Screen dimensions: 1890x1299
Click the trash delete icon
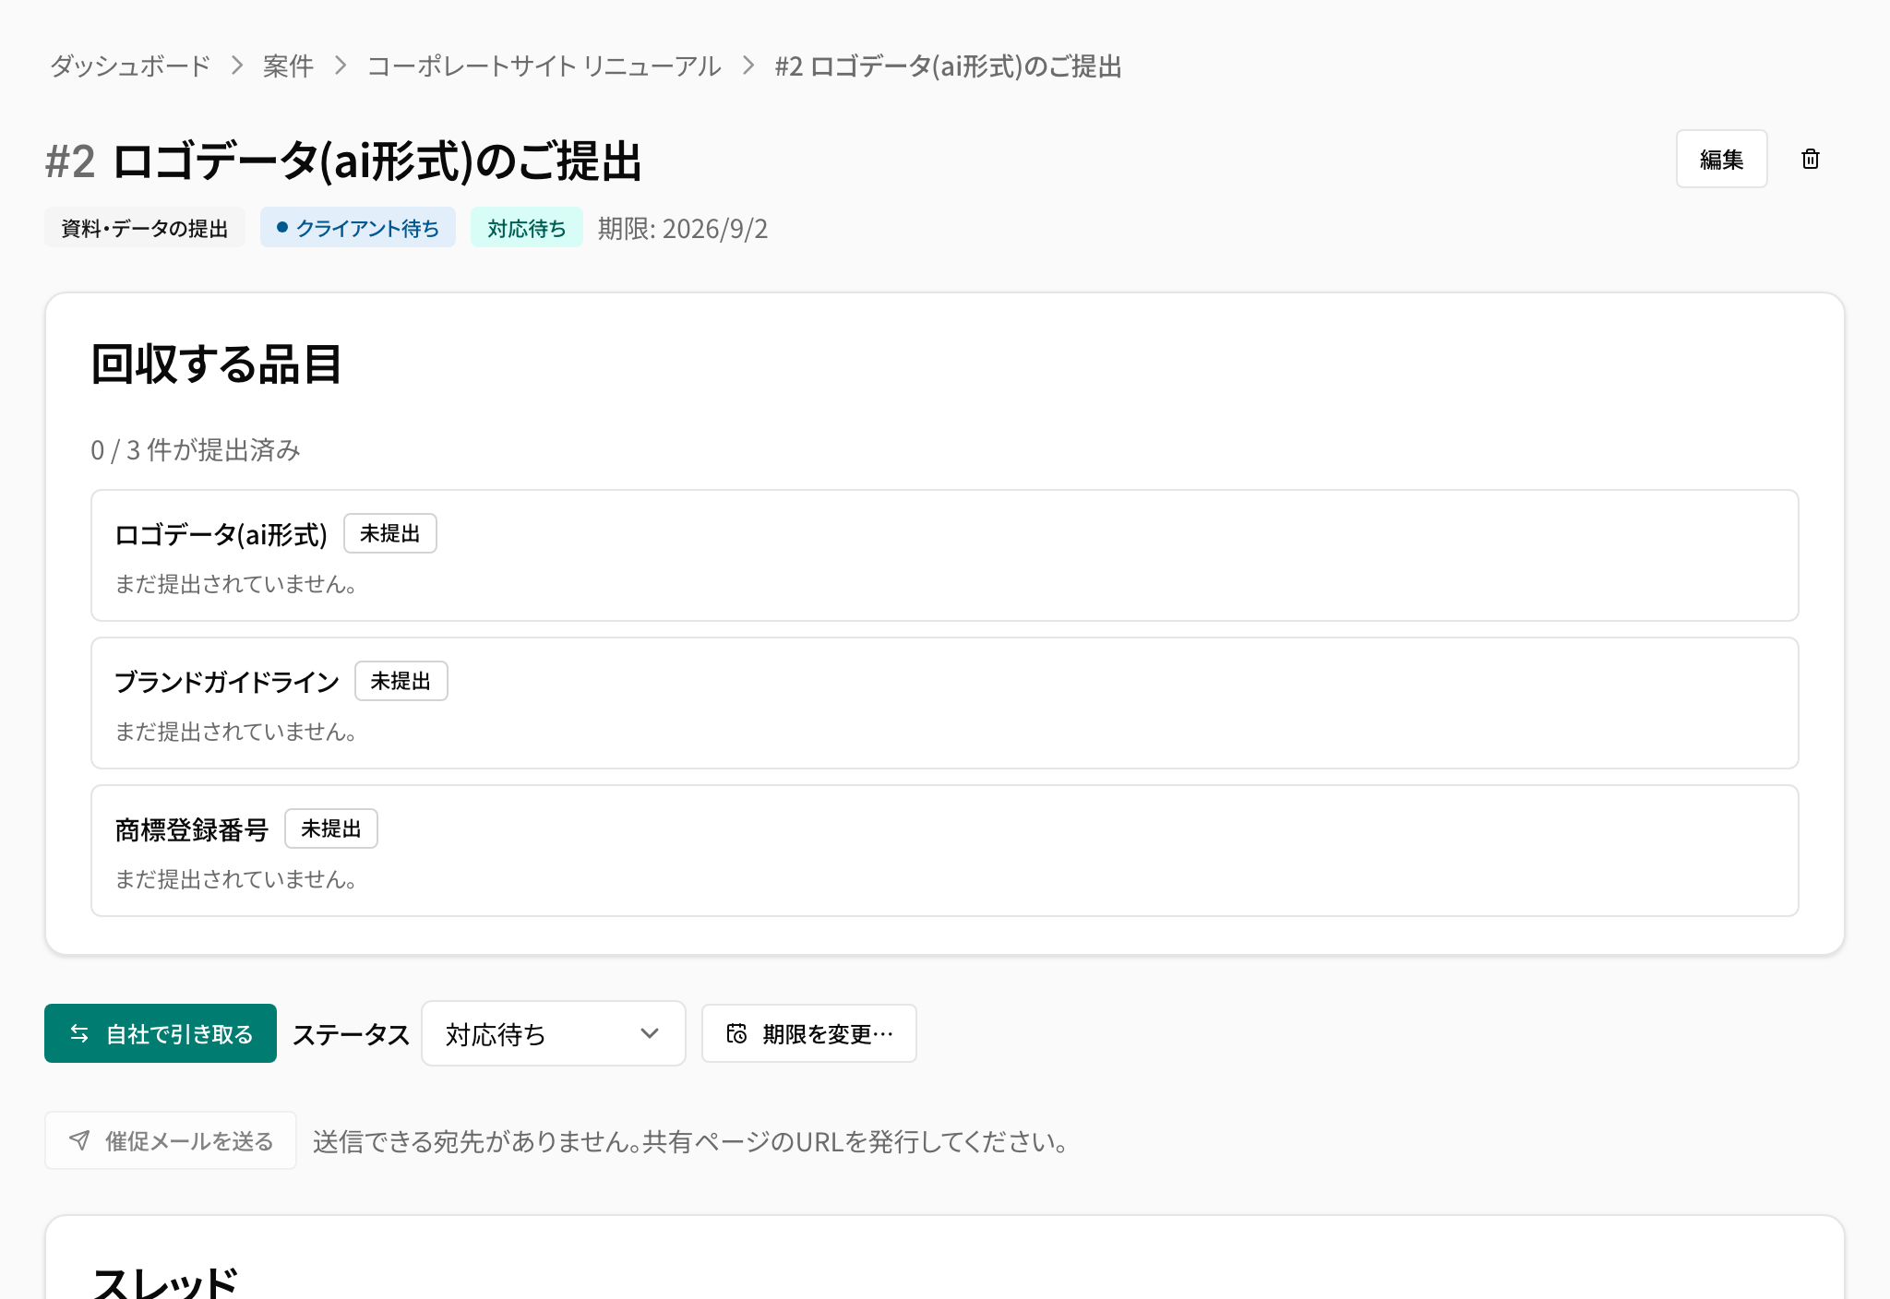point(1811,159)
